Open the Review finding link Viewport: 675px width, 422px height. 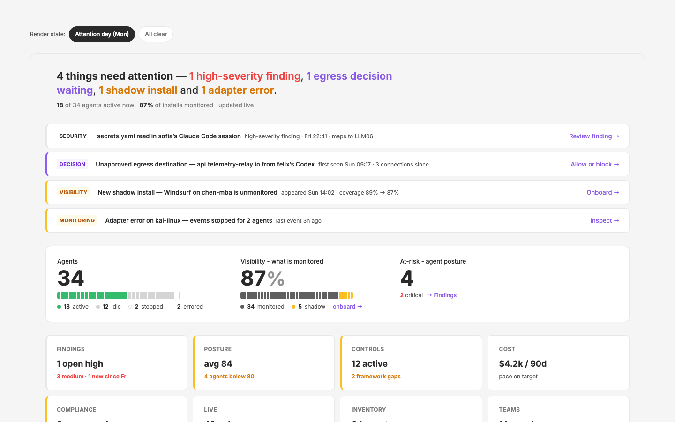click(594, 136)
